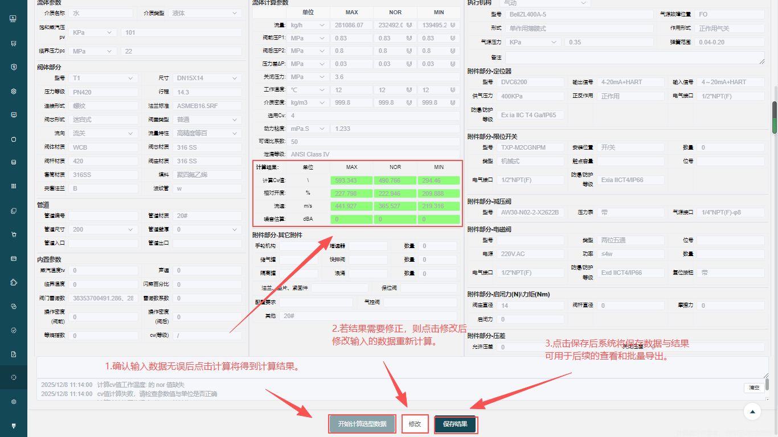Click the 修改 modify button
Viewport: 778px width, 437px height.
415,424
